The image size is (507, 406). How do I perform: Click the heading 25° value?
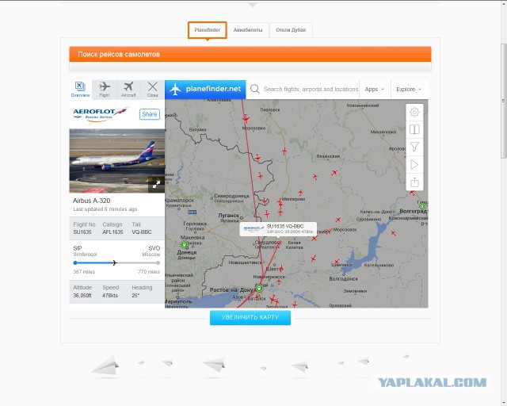pyautogui.click(x=135, y=296)
